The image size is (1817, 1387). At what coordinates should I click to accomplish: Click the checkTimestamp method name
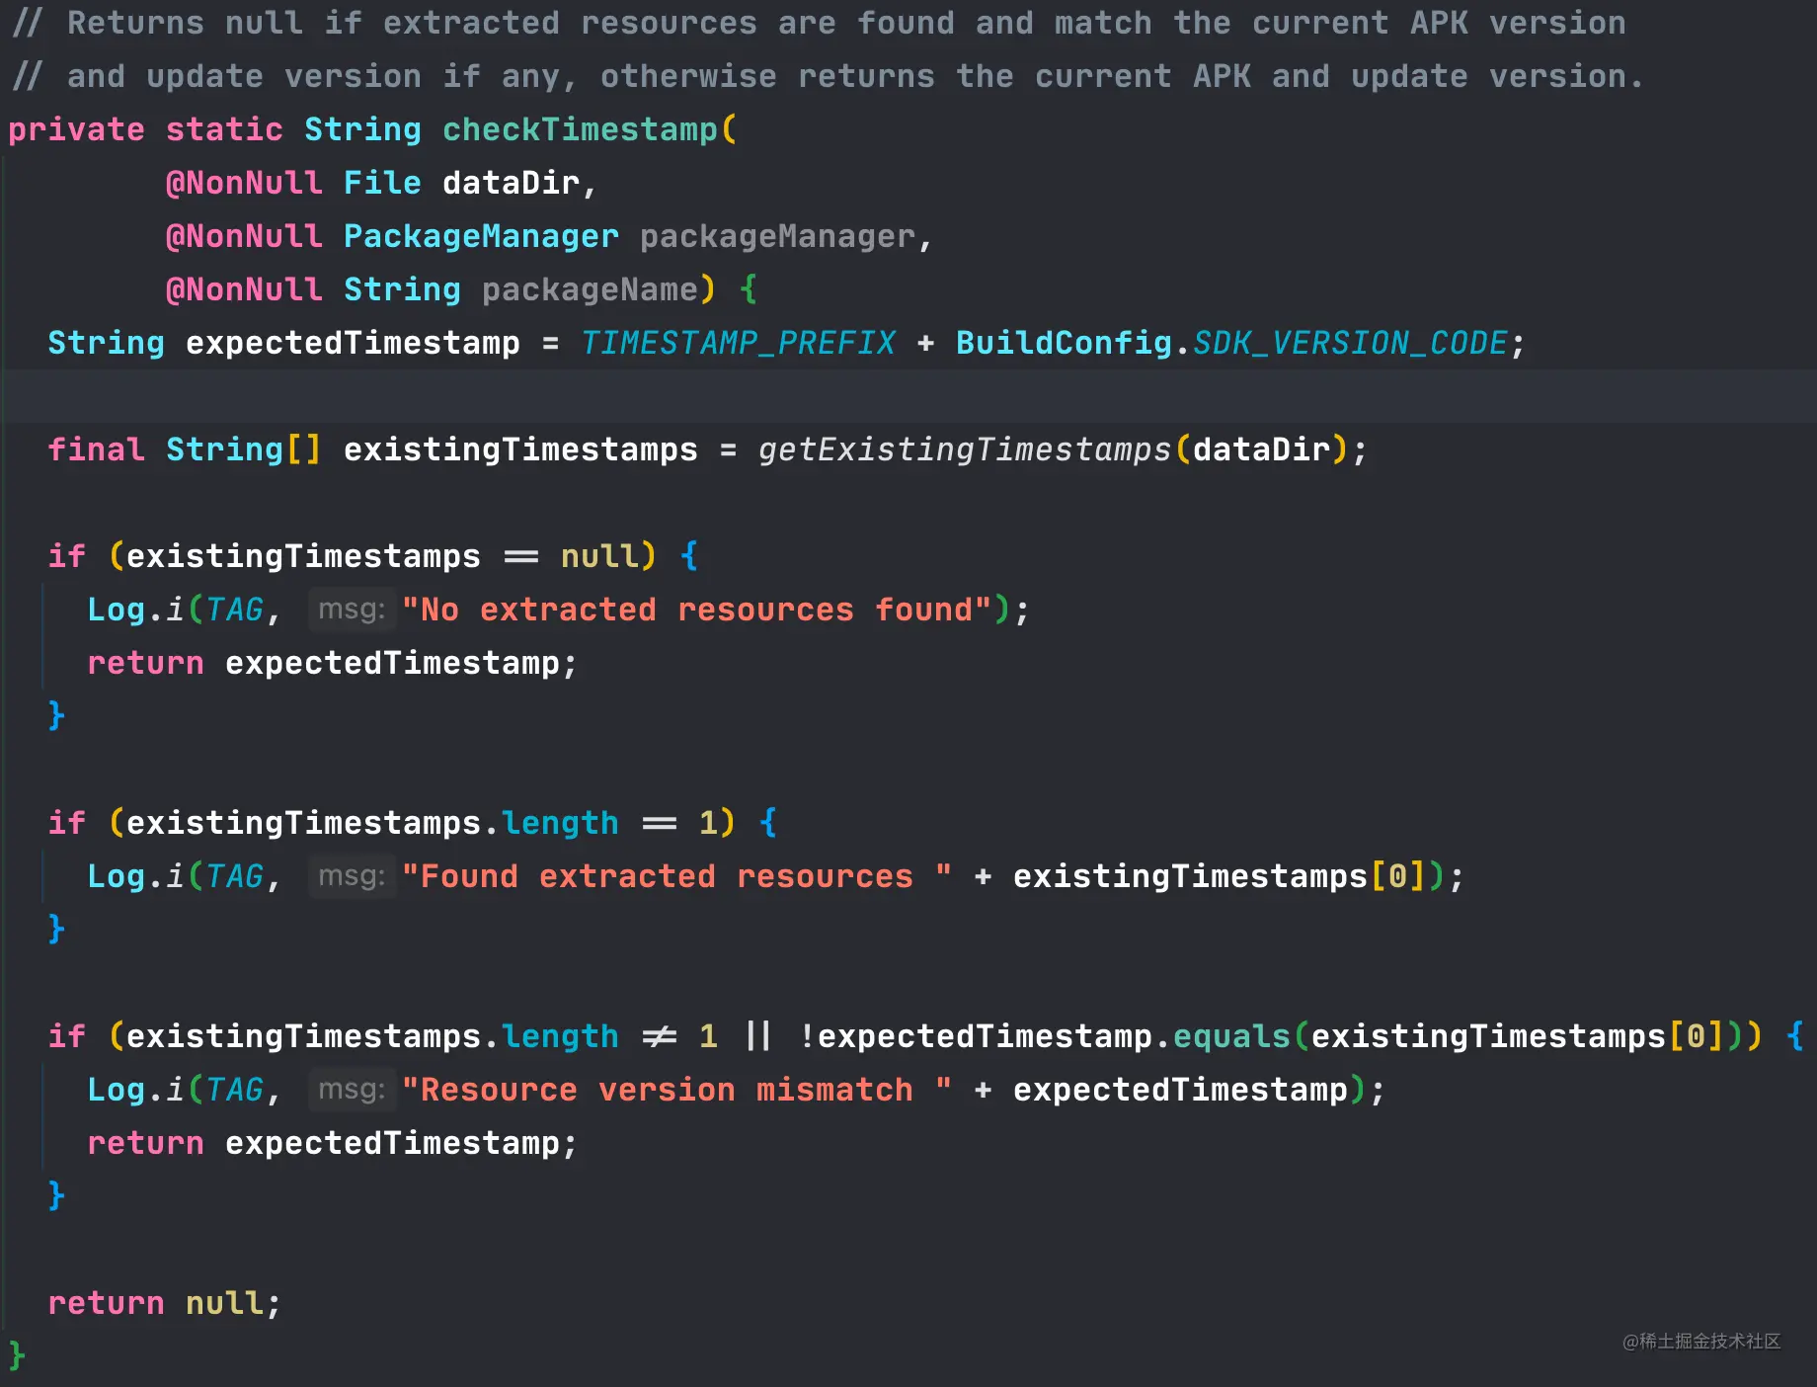[x=580, y=129]
